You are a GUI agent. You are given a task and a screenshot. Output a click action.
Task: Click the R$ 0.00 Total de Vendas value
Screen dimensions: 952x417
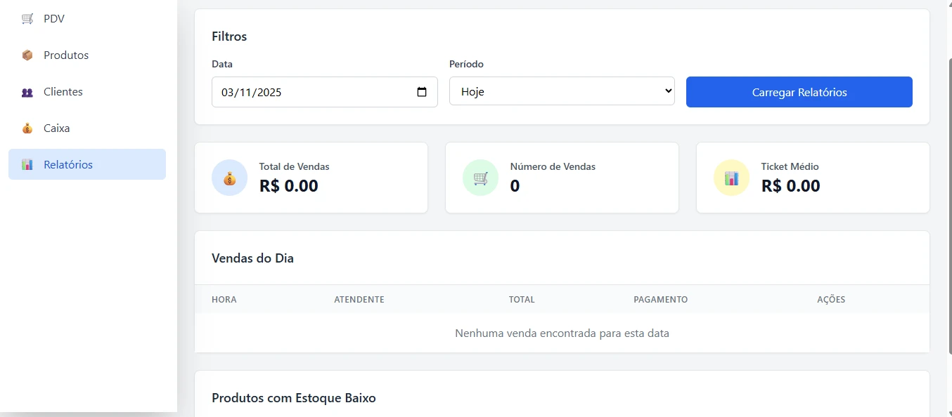[288, 186]
